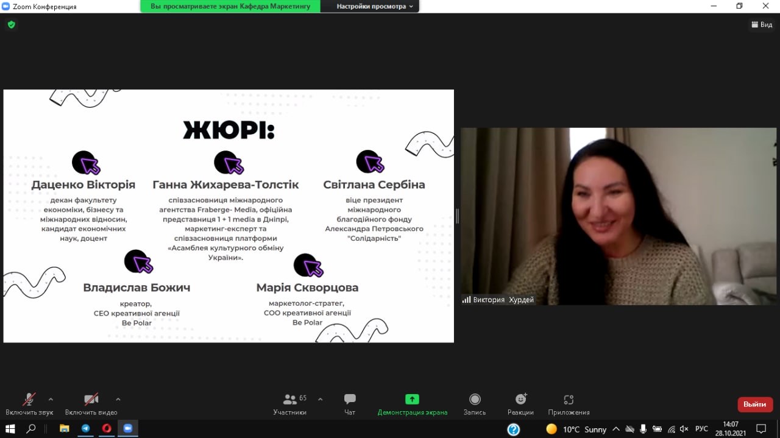Click the green screen-sharing notice bar
This screenshot has width=780, height=438.
[231, 6]
